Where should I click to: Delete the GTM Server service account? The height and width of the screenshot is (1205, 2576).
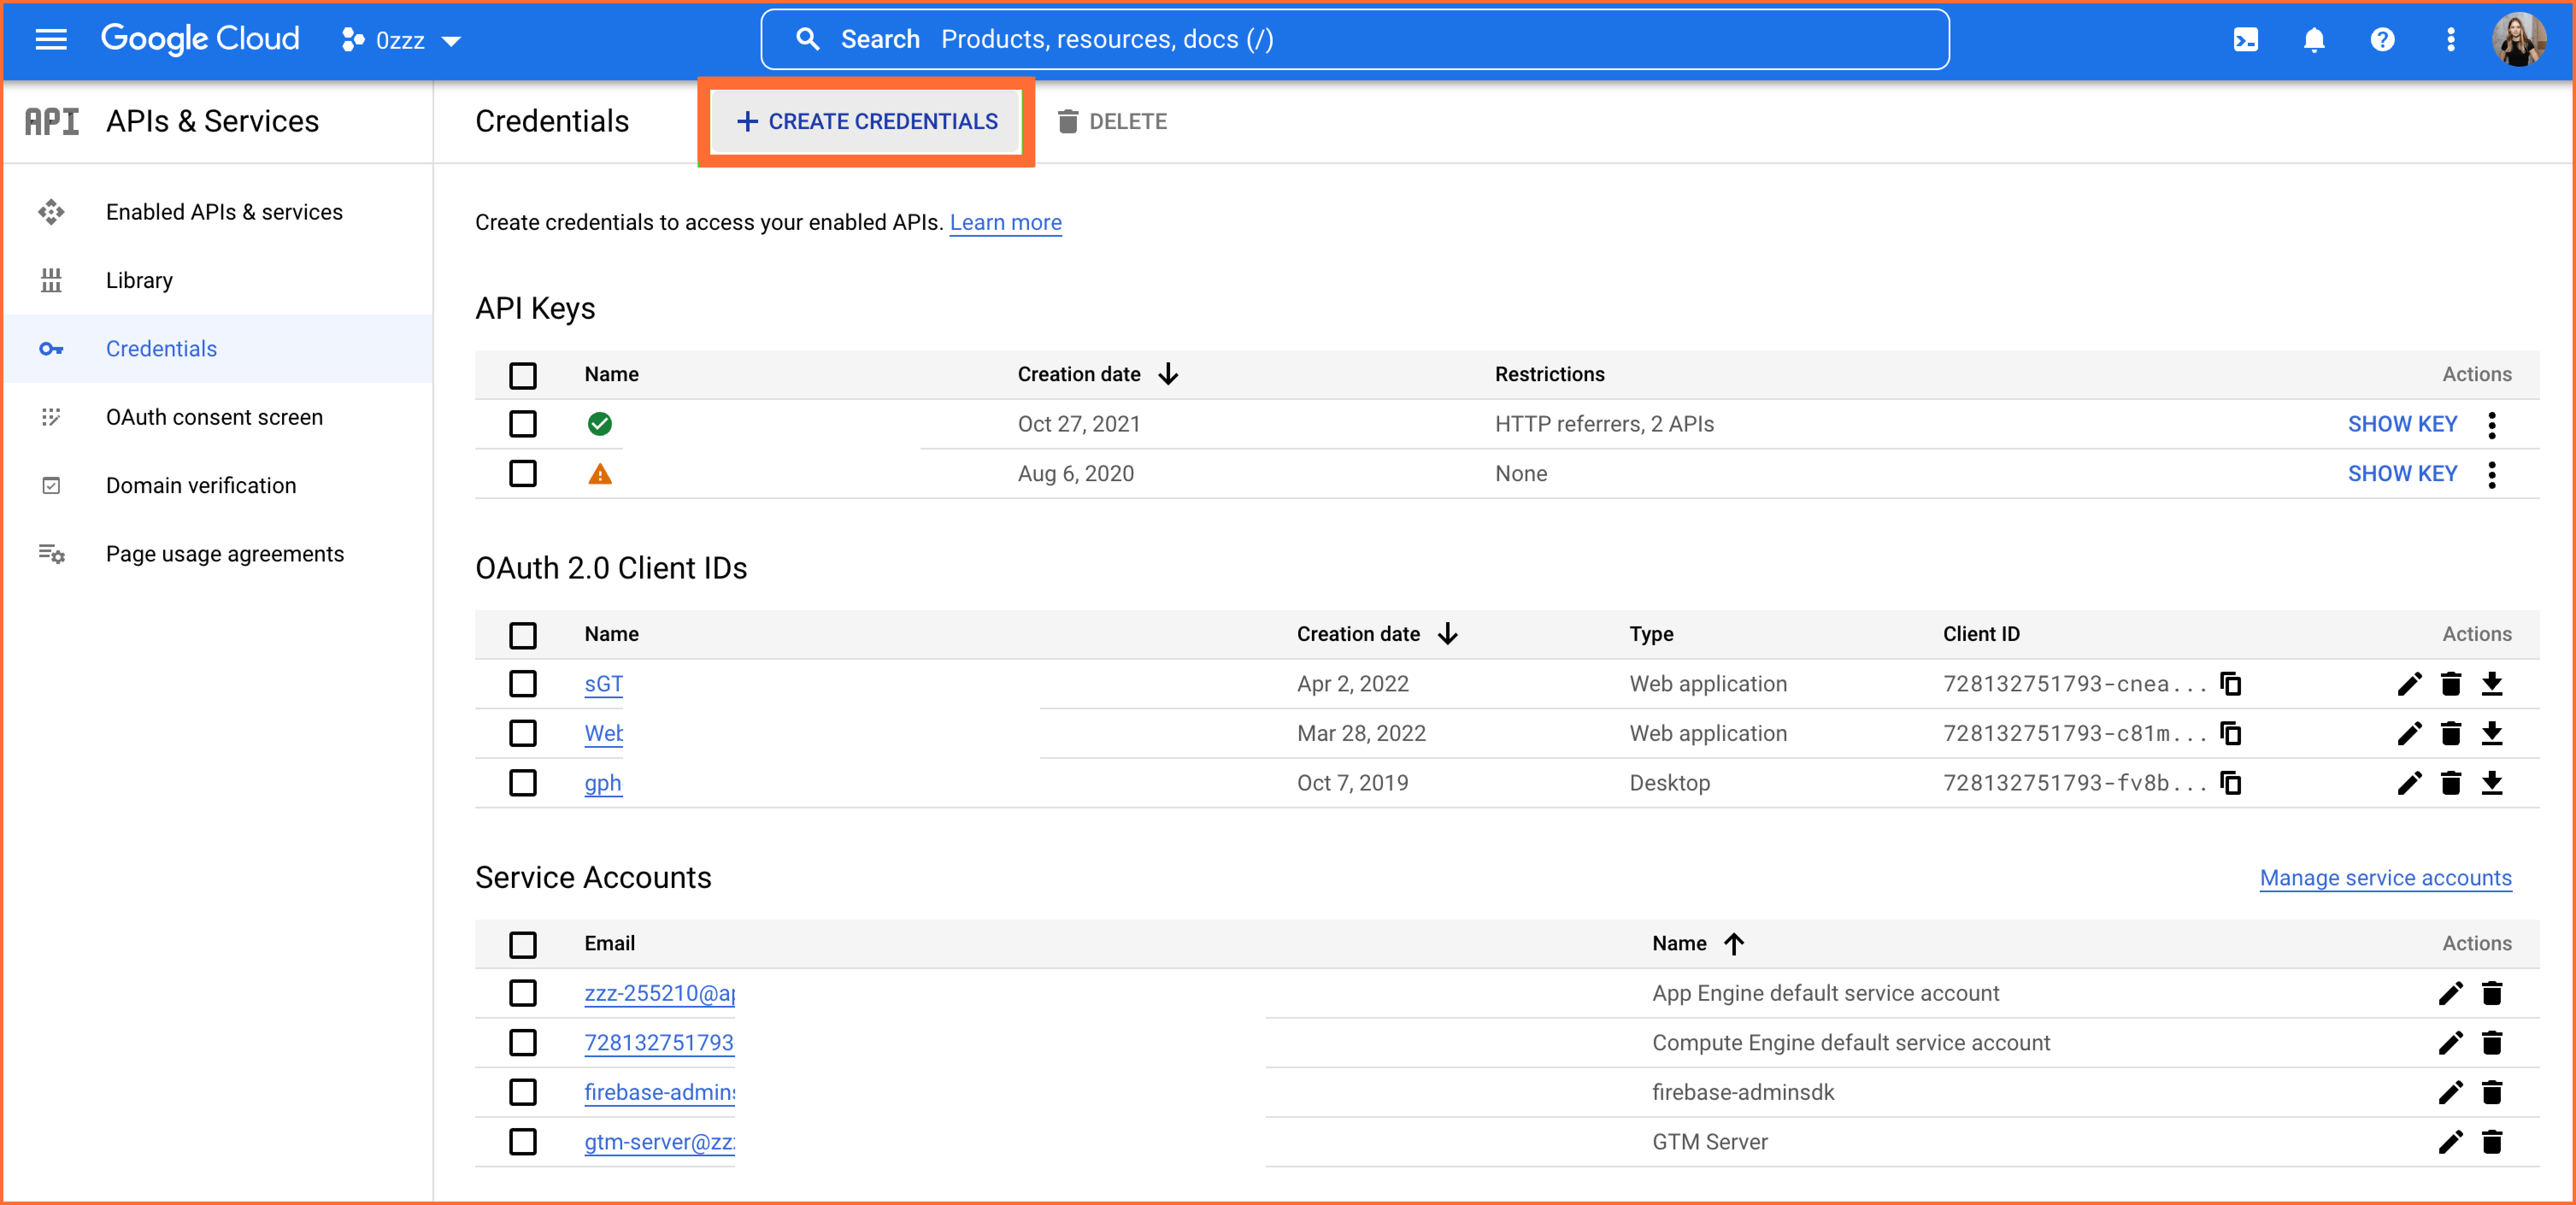2491,1142
